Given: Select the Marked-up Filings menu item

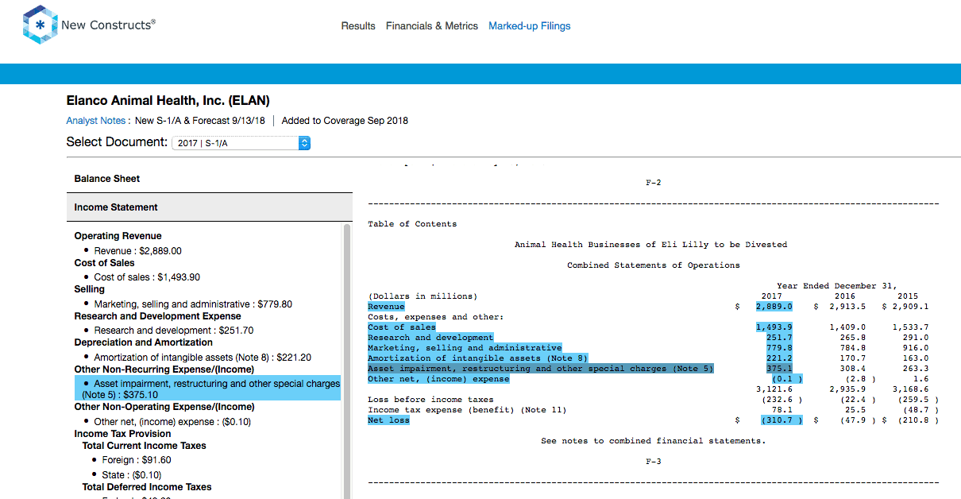Looking at the screenshot, I should [x=530, y=25].
